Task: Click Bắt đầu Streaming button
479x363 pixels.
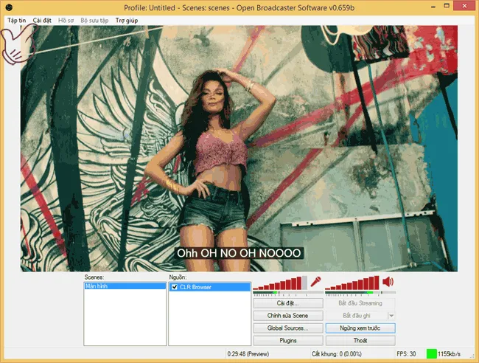Action: click(360, 303)
